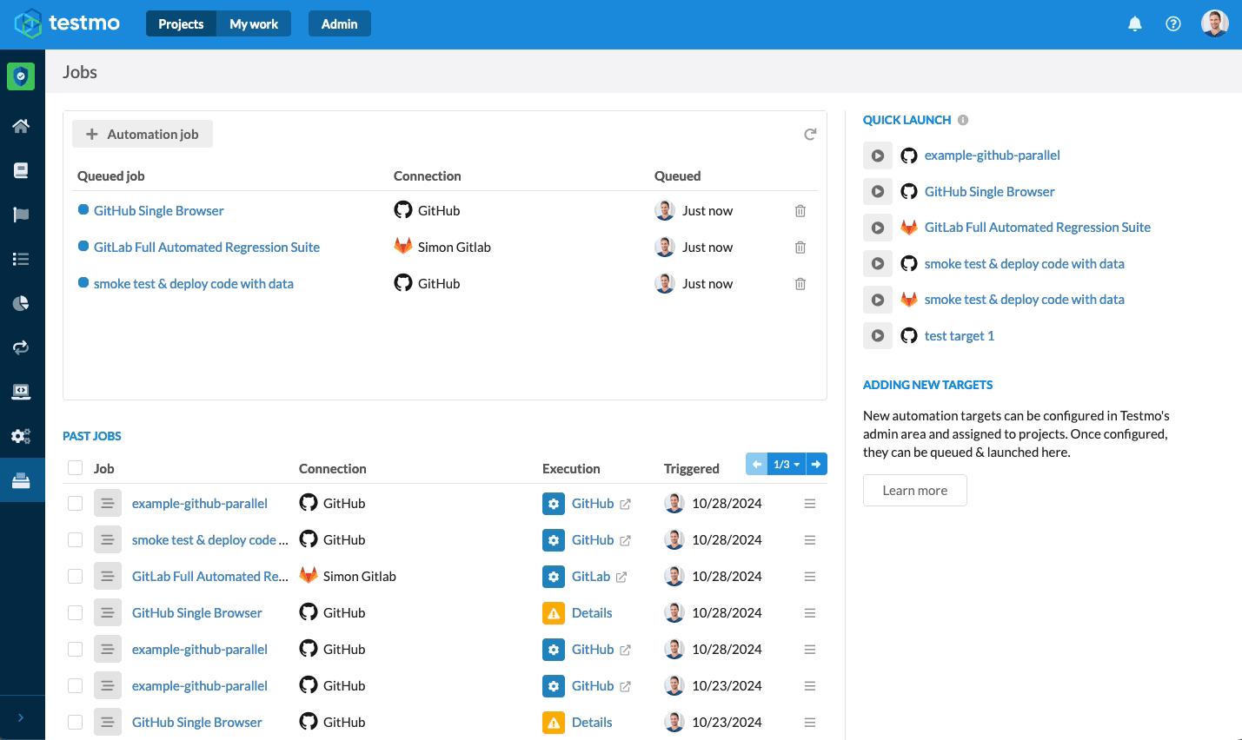Open the 1/3 page selector dropdown
Viewport: 1242px width, 740px height.
click(x=787, y=464)
